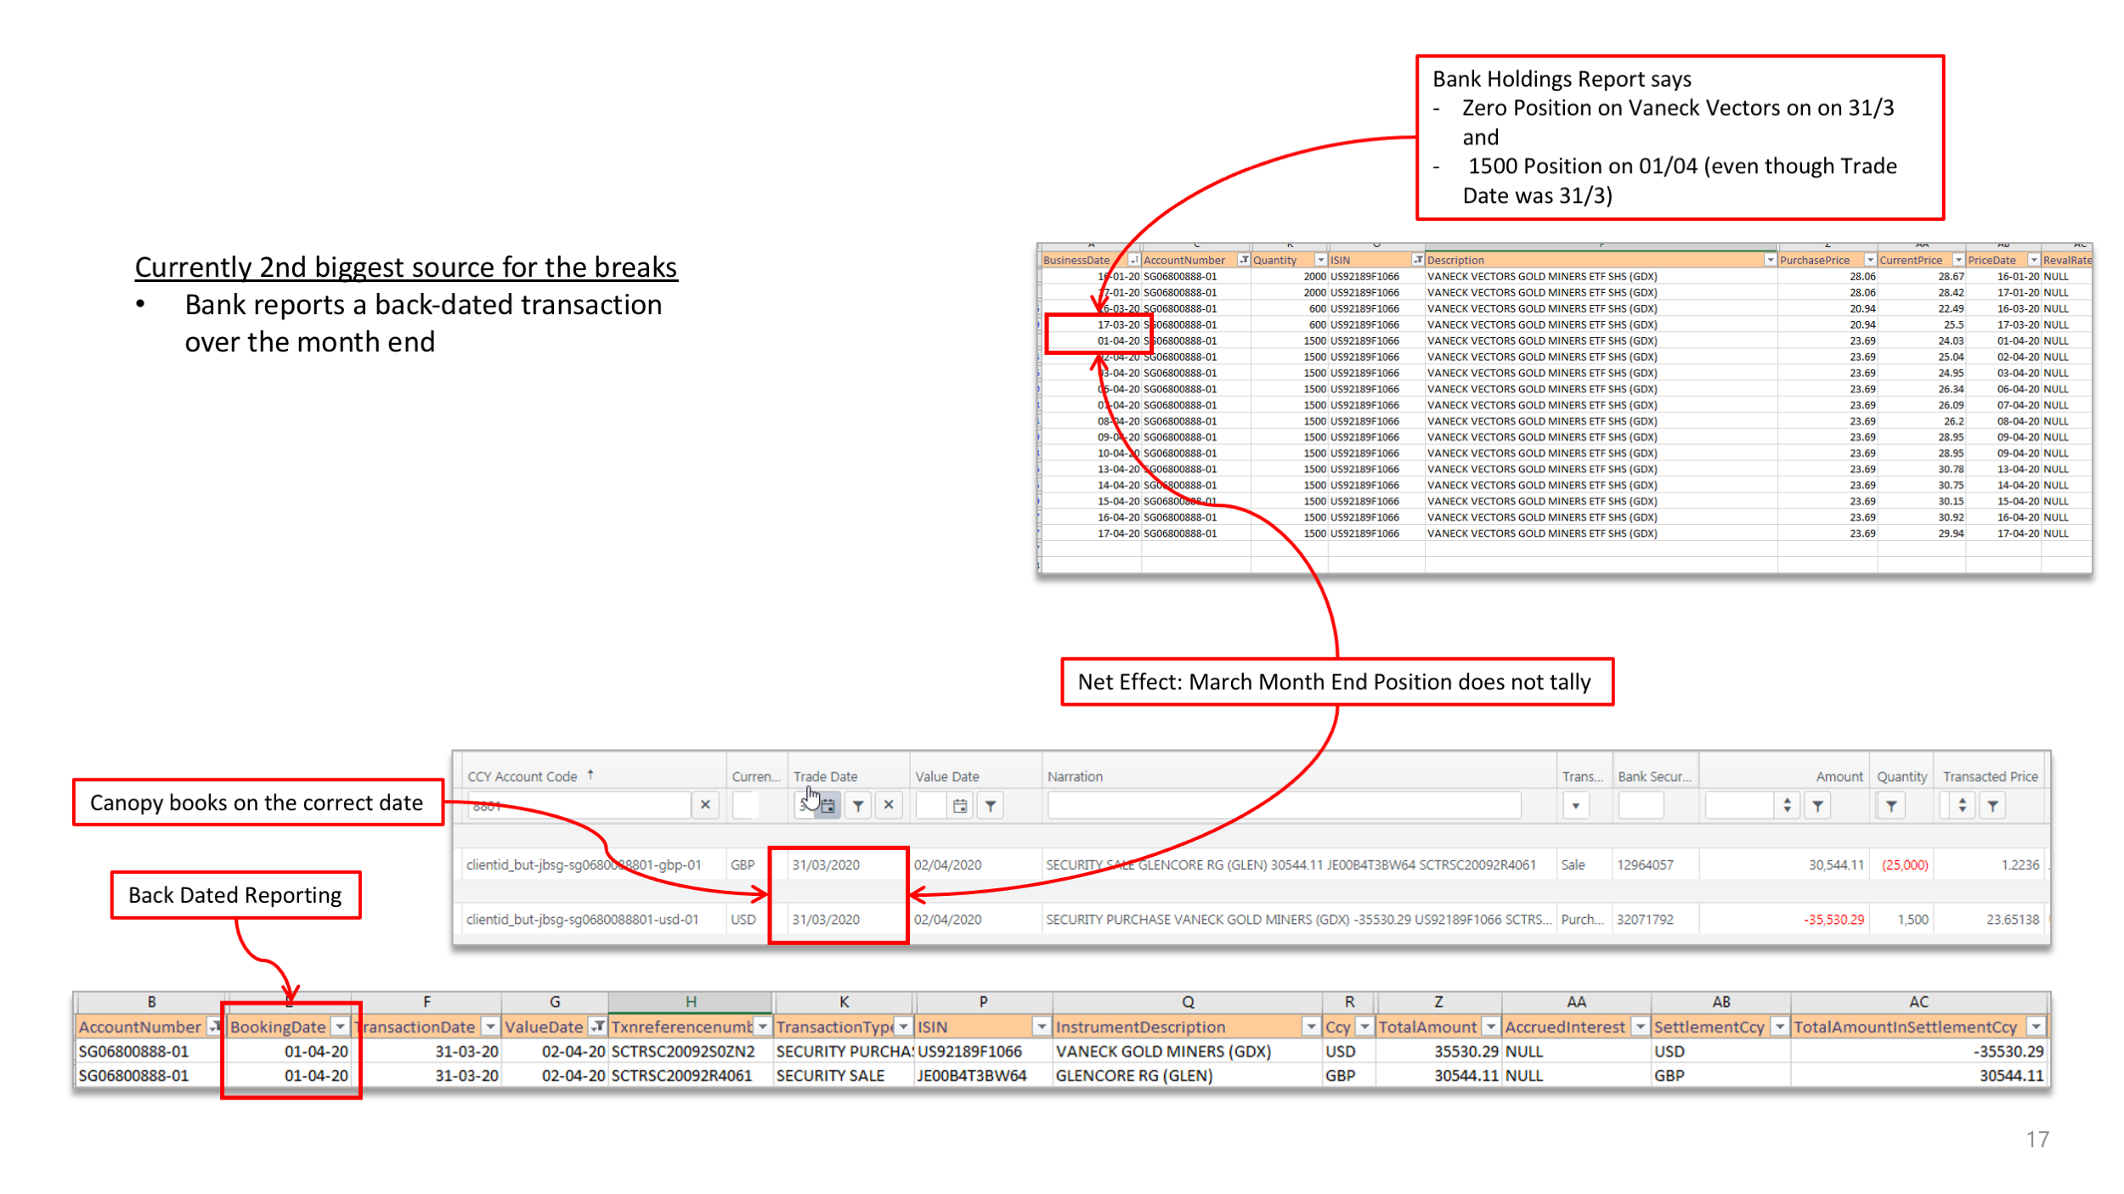2124x1194 pixels.
Task: Open the Value Date calendar picker
Action: click(959, 805)
